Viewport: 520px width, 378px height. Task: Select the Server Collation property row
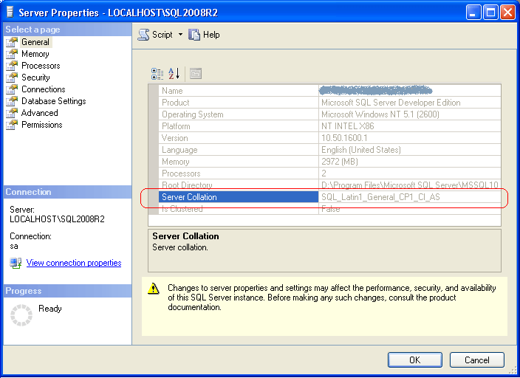point(329,197)
